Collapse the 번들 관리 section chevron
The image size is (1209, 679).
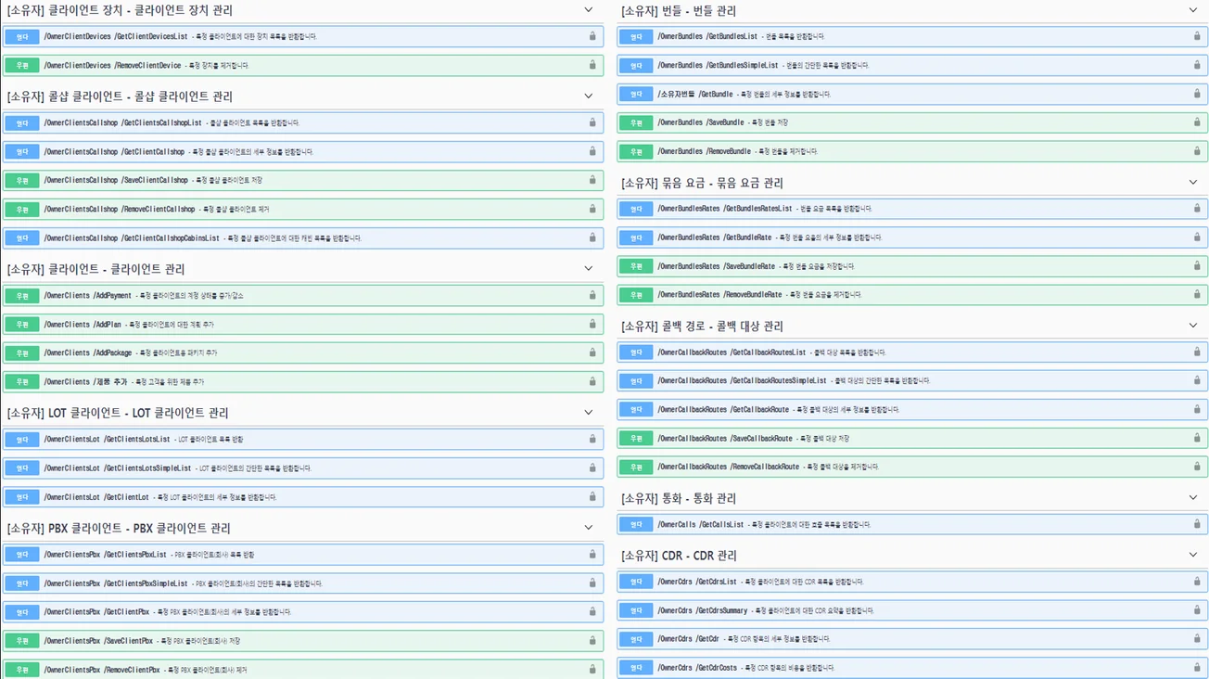point(1193,10)
